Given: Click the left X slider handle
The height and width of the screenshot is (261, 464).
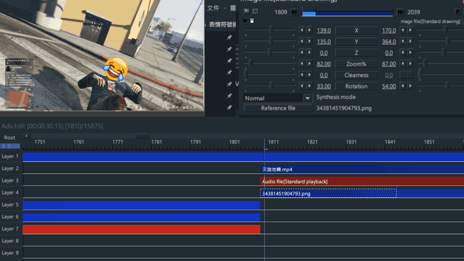Looking at the screenshot, I should click(271, 30).
